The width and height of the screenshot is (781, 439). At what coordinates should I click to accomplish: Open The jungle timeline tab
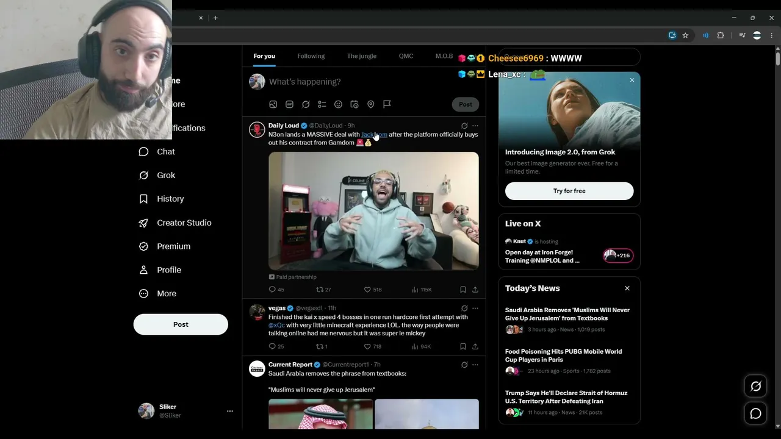362,56
